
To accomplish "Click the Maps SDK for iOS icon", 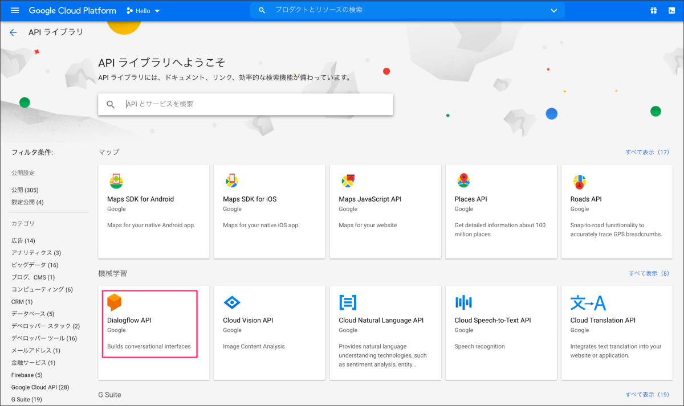I will click(231, 181).
